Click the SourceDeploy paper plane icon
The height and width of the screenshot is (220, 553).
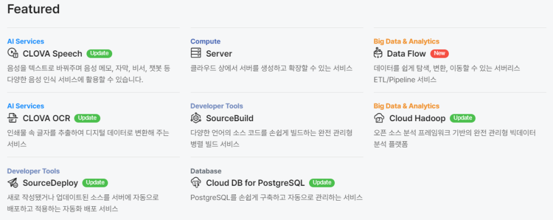click(x=13, y=183)
